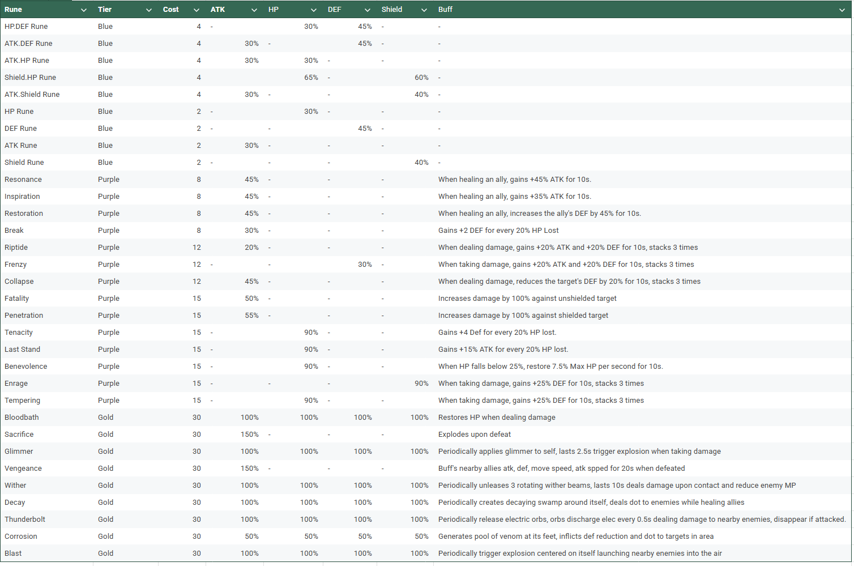Select the 'Penetration' rune cell
Image resolution: width=854 pixels, height=566 pixels.
click(x=46, y=316)
